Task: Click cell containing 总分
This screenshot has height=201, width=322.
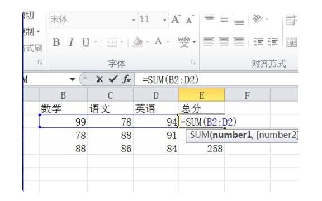Action: tap(202, 108)
